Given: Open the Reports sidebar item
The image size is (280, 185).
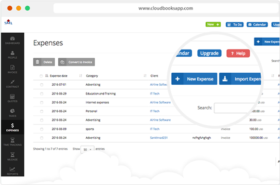Looking at the screenshot, I should pos(13,171).
